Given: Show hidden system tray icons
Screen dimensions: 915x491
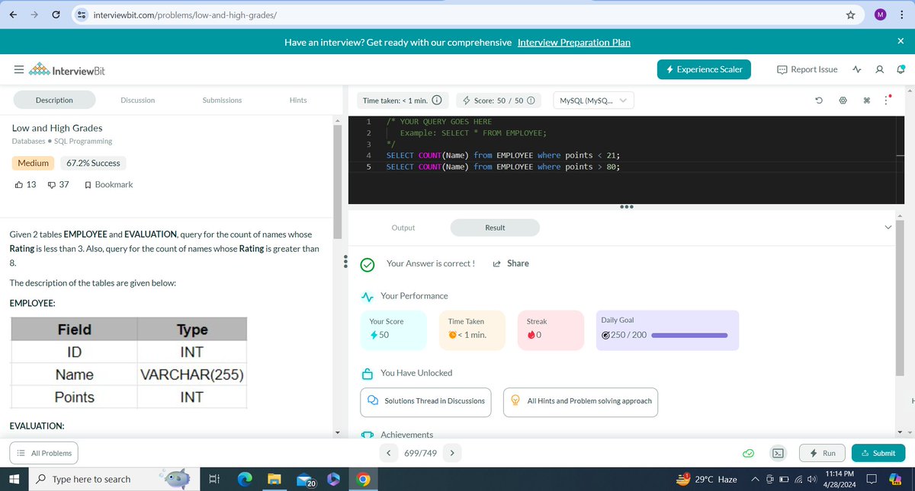Looking at the screenshot, I should 755,479.
